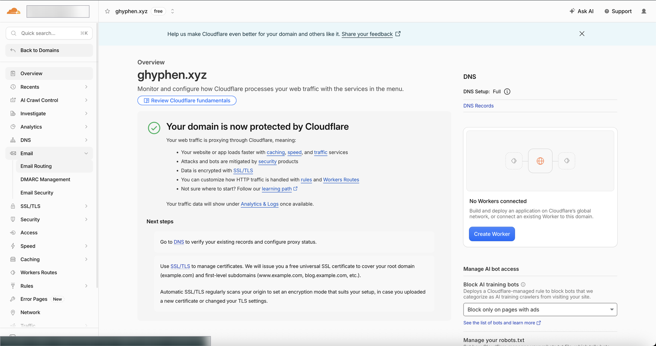Click the external link icon beside feedback

coord(398,34)
